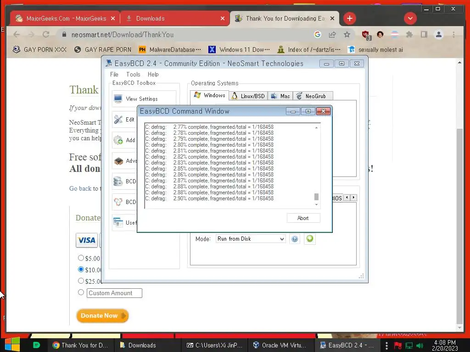Click the network tray icon
The image size is (470, 352).
pos(409,346)
